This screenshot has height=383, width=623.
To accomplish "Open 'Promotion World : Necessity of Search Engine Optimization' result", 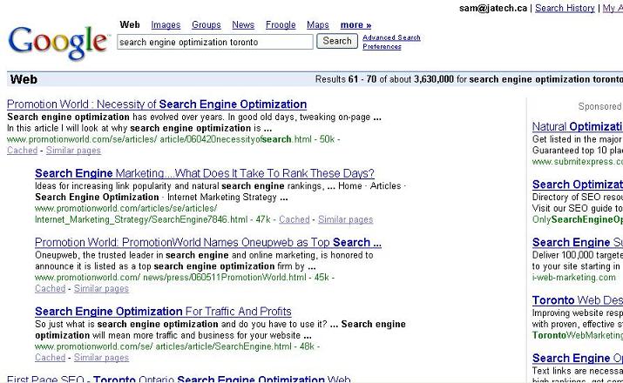I will tap(157, 104).
